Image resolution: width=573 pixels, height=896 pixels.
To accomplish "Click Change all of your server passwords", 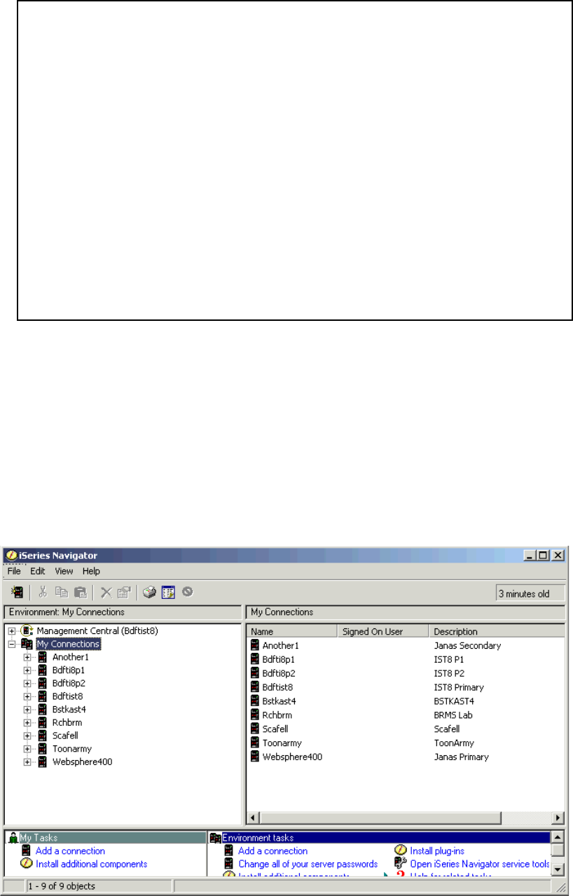I will click(308, 864).
